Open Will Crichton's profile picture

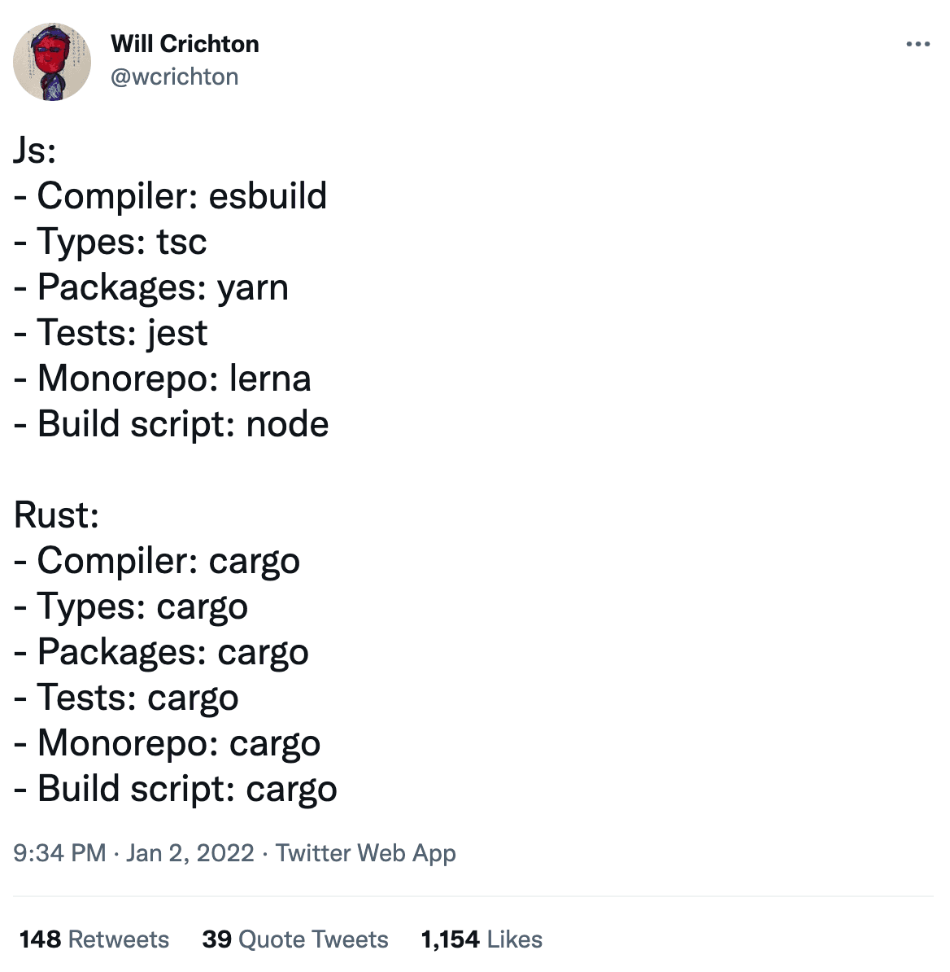(52, 61)
